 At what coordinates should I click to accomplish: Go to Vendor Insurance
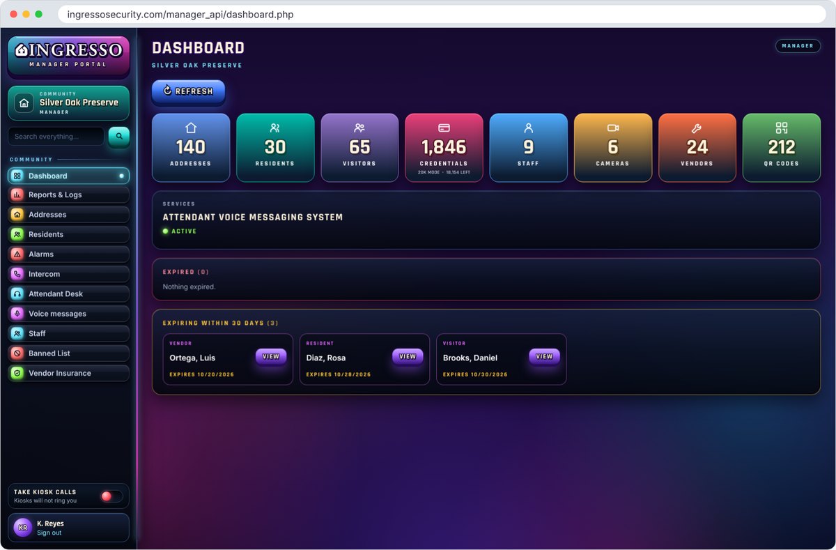click(68, 373)
